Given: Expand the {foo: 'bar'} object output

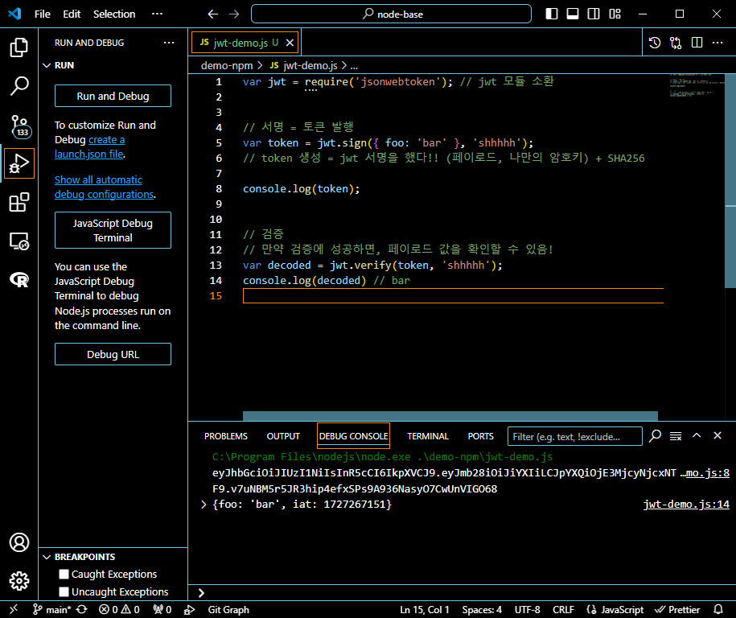Looking at the screenshot, I should [204, 505].
